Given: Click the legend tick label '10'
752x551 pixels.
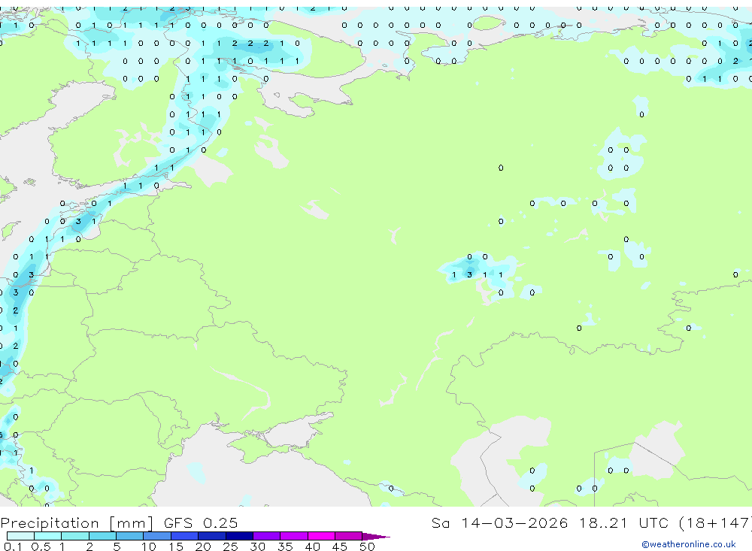Looking at the screenshot, I should click(x=149, y=546).
